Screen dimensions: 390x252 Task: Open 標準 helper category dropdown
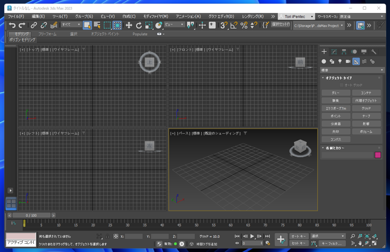pos(352,70)
